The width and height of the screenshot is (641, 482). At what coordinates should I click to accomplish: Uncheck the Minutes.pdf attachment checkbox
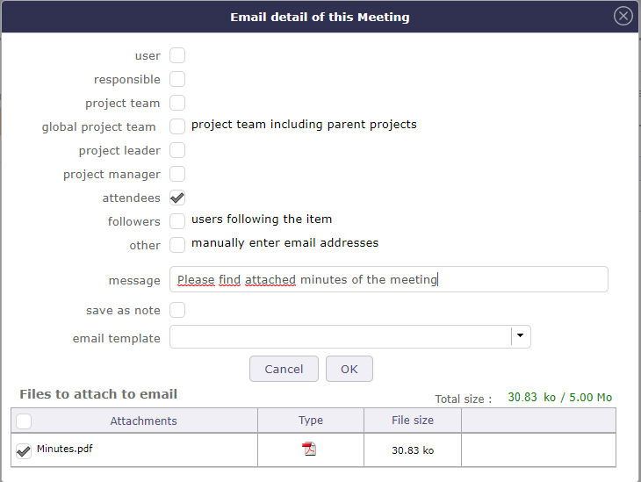pos(24,451)
